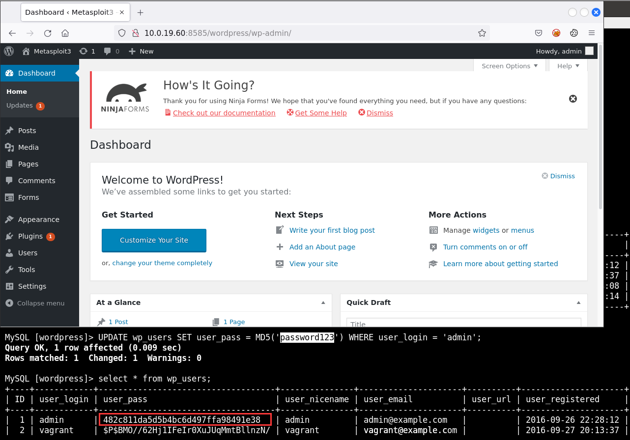This screenshot has width=630, height=440.
Task: Click View your site link
Action: pyautogui.click(x=314, y=264)
